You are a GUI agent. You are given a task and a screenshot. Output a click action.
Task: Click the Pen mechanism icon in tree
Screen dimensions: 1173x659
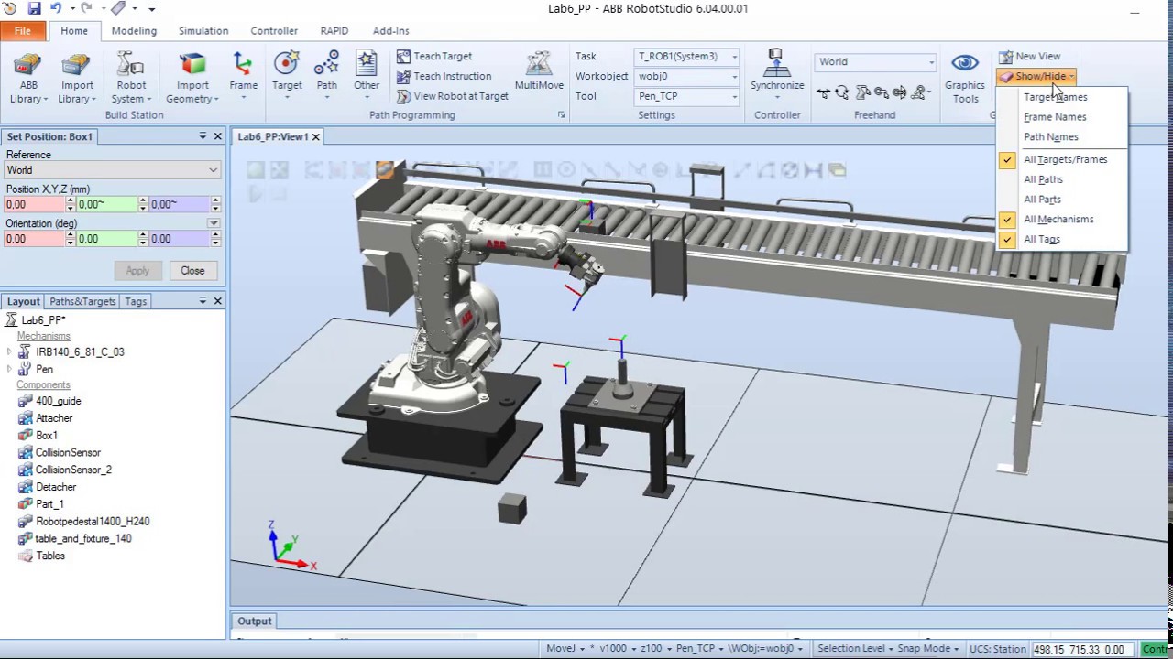tap(24, 369)
